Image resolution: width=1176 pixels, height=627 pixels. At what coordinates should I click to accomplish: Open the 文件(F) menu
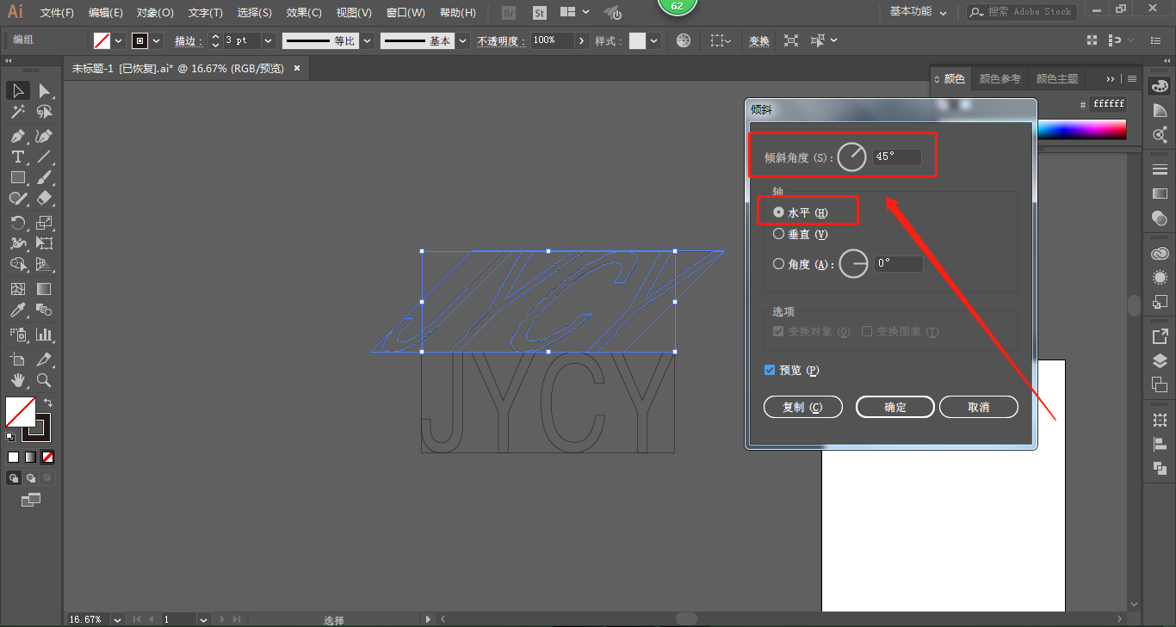pyautogui.click(x=57, y=13)
